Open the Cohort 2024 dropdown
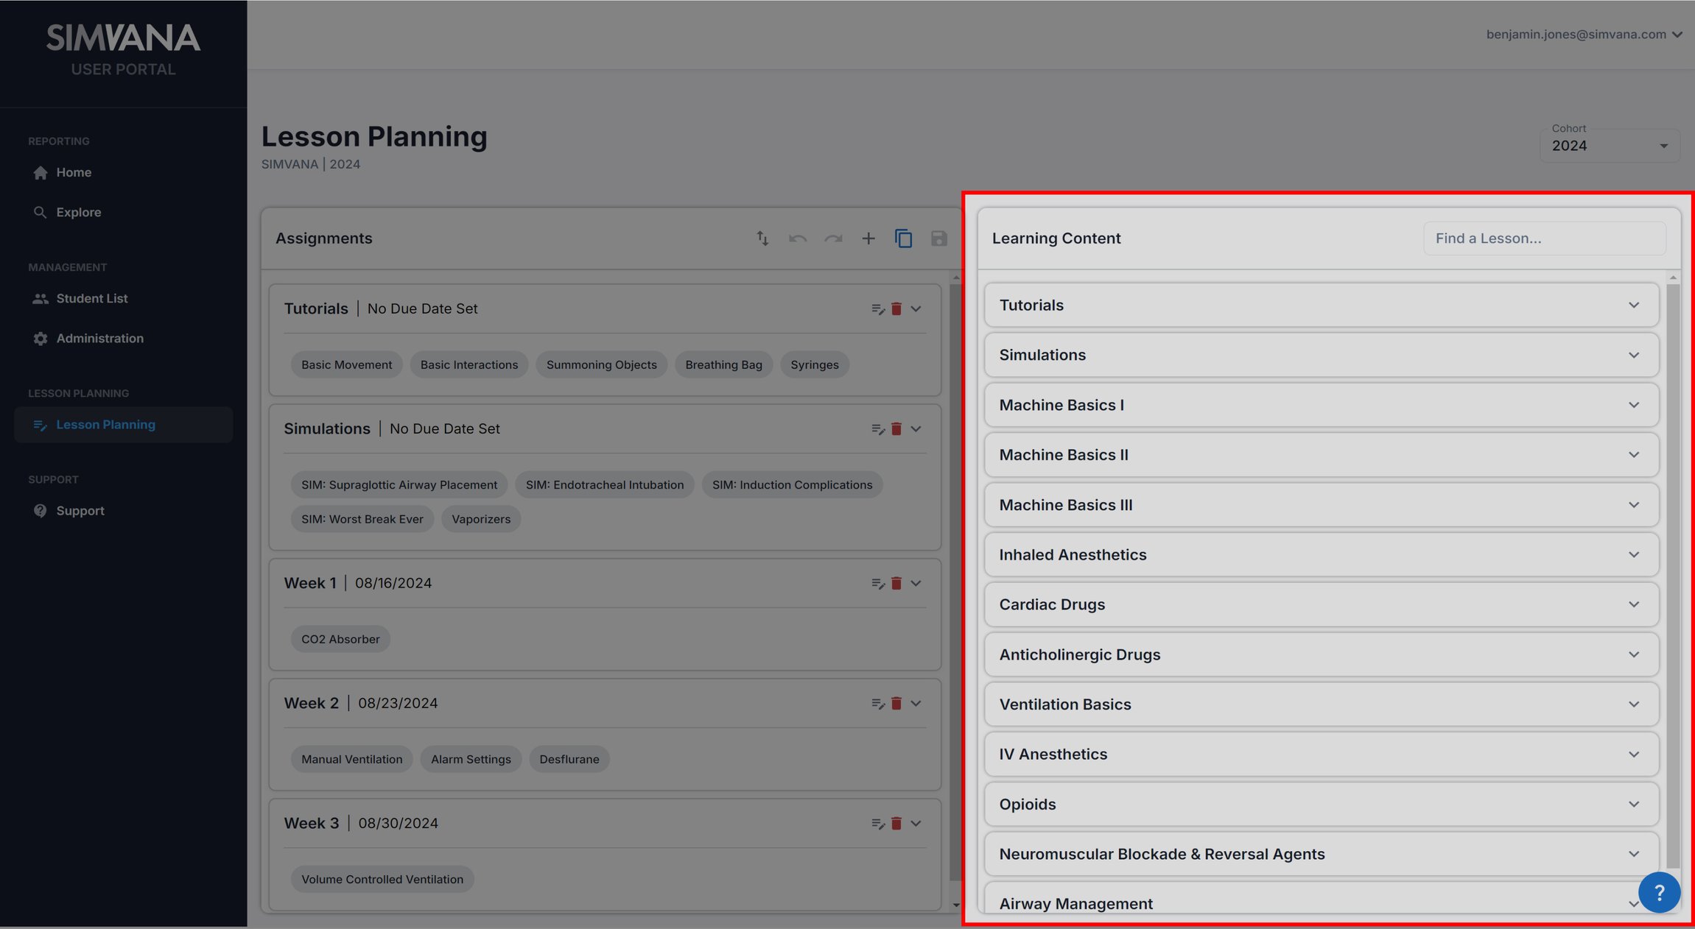This screenshot has height=929, width=1695. pos(1610,145)
